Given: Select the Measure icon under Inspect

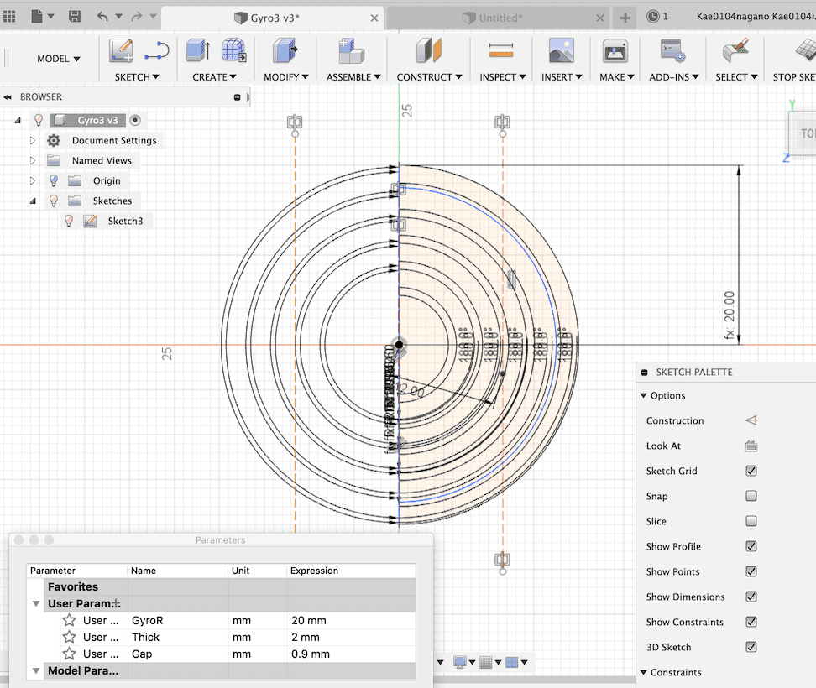Looking at the screenshot, I should click(501, 51).
